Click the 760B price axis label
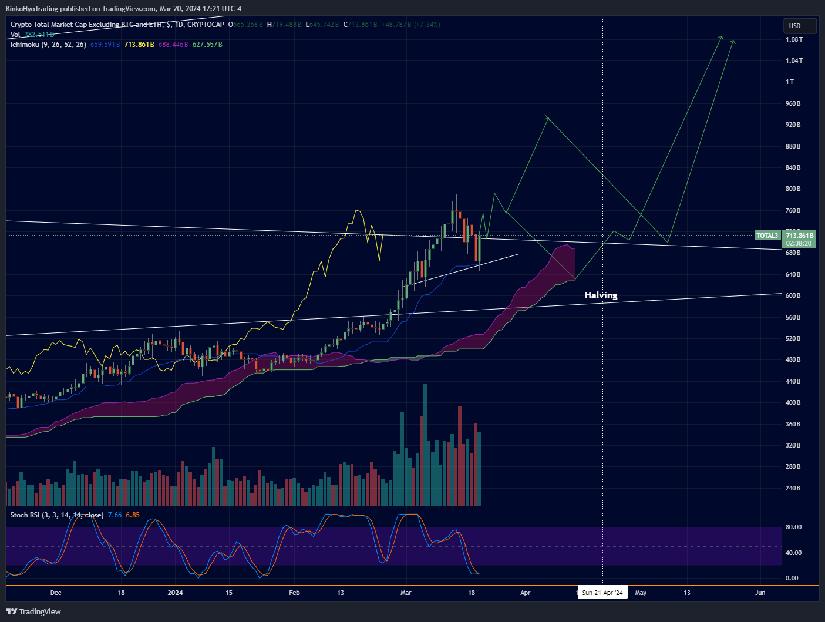 pyautogui.click(x=793, y=210)
